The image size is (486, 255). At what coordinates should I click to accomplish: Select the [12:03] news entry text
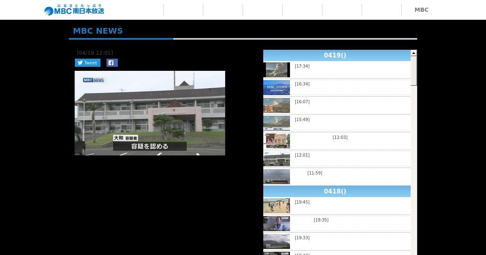click(x=340, y=137)
